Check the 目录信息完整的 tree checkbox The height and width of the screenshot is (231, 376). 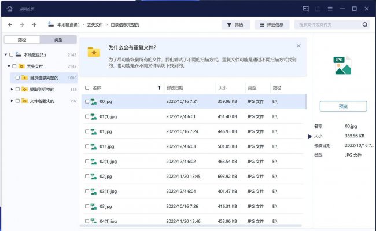coord(17,78)
